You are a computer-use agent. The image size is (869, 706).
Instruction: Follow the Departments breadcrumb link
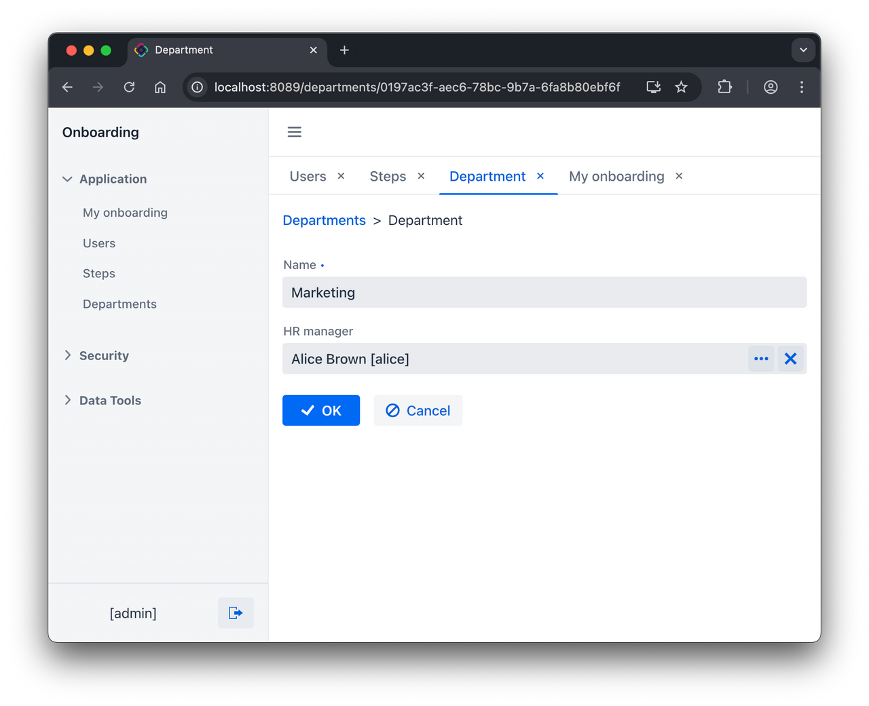click(x=324, y=220)
